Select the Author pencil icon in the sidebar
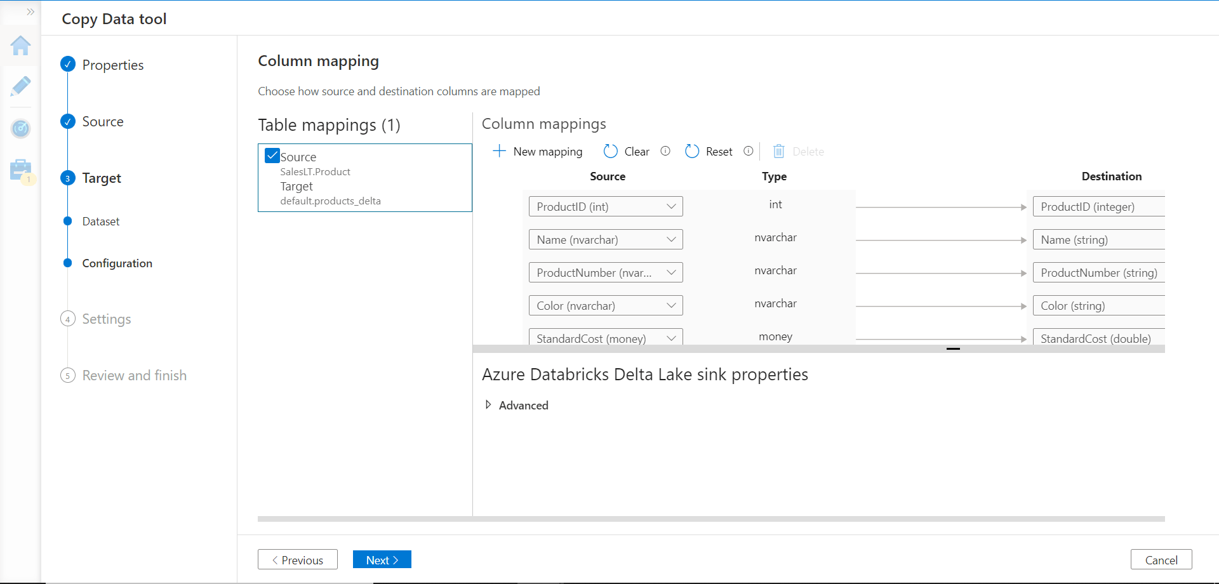 pyautogui.click(x=21, y=87)
